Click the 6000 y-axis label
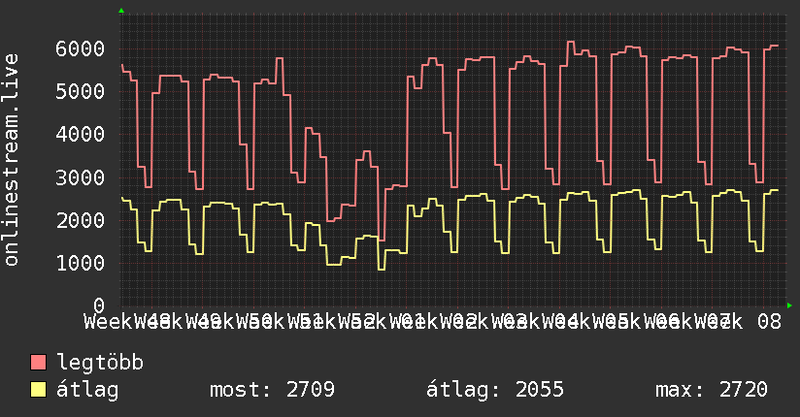 click(81, 48)
